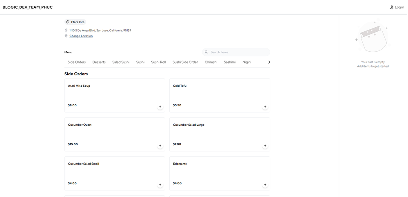Open the Cucumber Salad Small card
The height and width of the screenshot is (197, 408).
115,173
